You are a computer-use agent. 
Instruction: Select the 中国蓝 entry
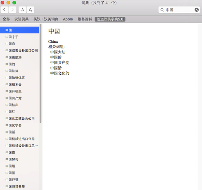[x=19, y=173]
